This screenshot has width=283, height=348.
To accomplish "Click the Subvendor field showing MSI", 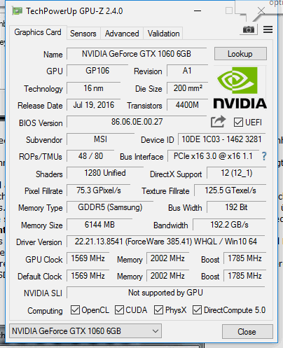I will 100,139.
